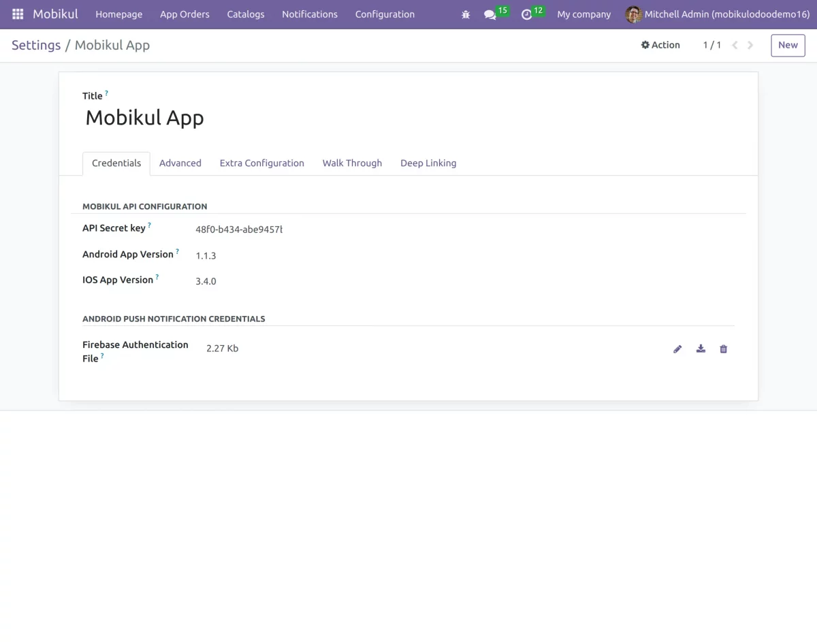817x642 pixels.
Task: Open the apps grid menu
Action: 17,14
